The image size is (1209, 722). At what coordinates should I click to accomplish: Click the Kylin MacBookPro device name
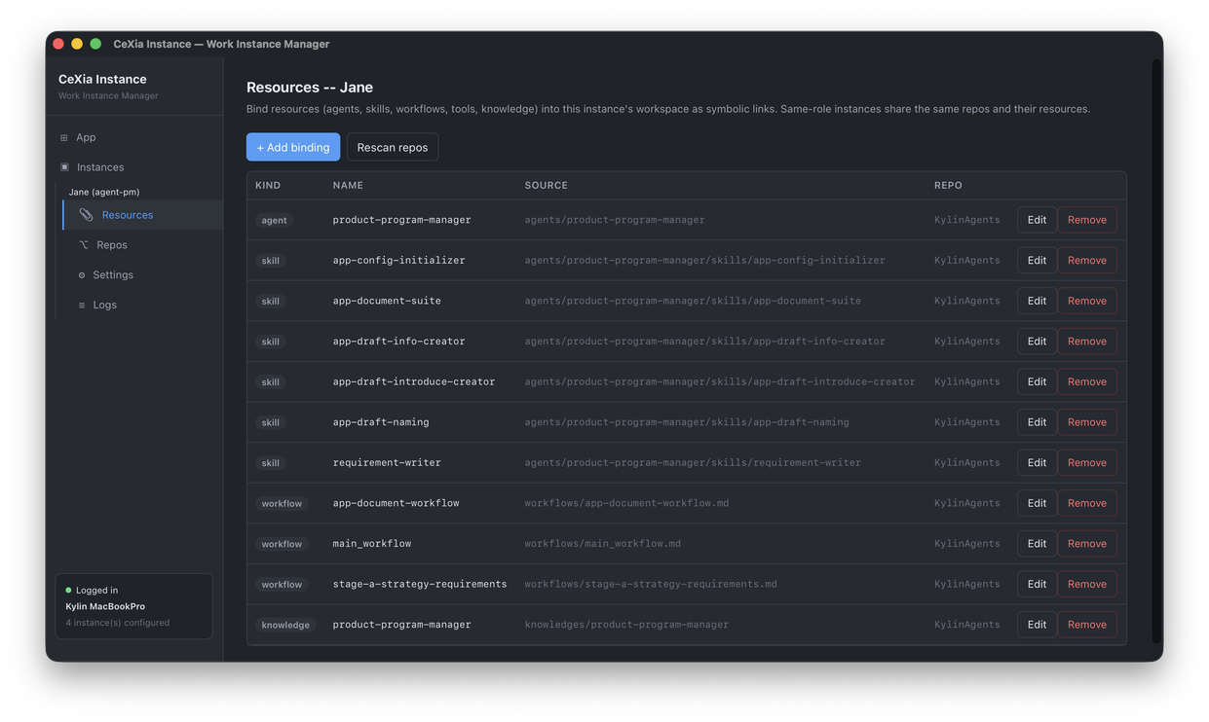click(105, 606)
